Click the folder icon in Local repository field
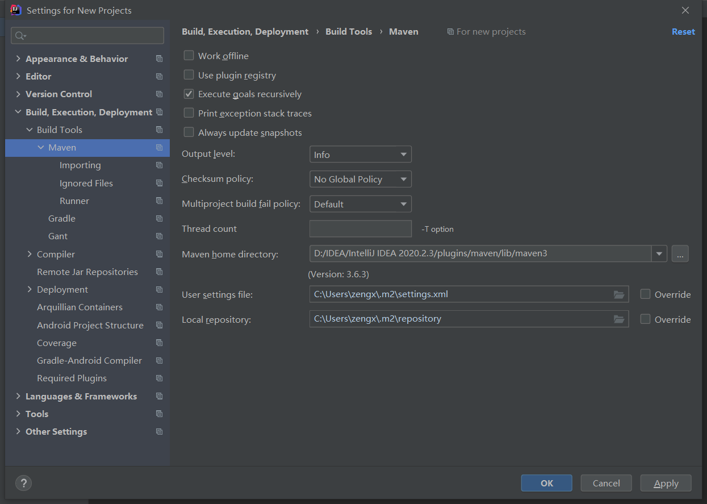Viewport: 707px width, 504px height. coord(619,319)
